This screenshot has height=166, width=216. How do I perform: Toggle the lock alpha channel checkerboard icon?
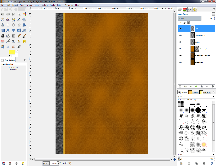(188, 23)
